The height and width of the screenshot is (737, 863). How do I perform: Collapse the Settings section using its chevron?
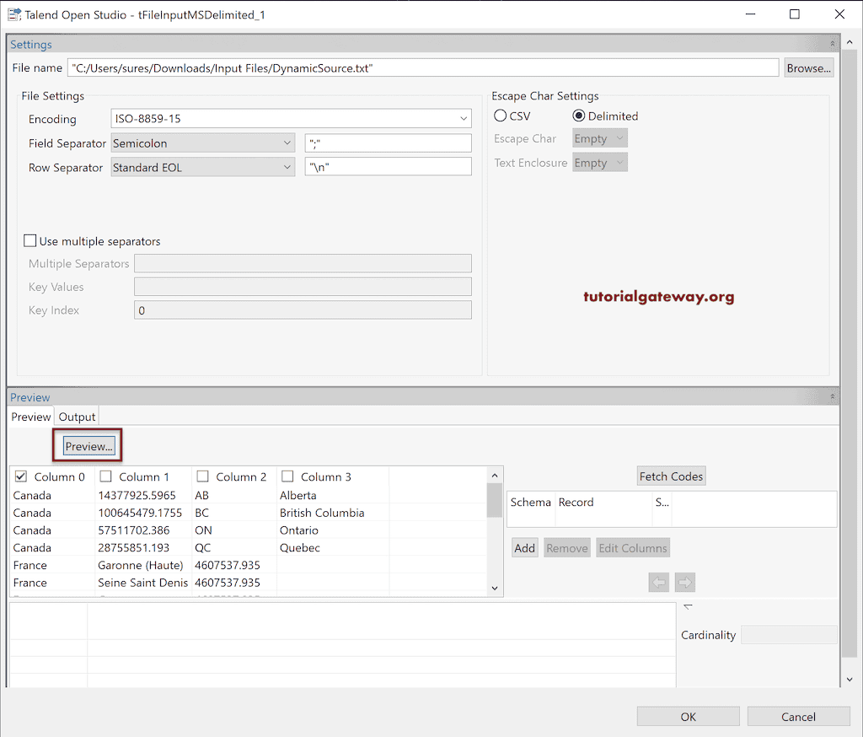pos(833,44)
